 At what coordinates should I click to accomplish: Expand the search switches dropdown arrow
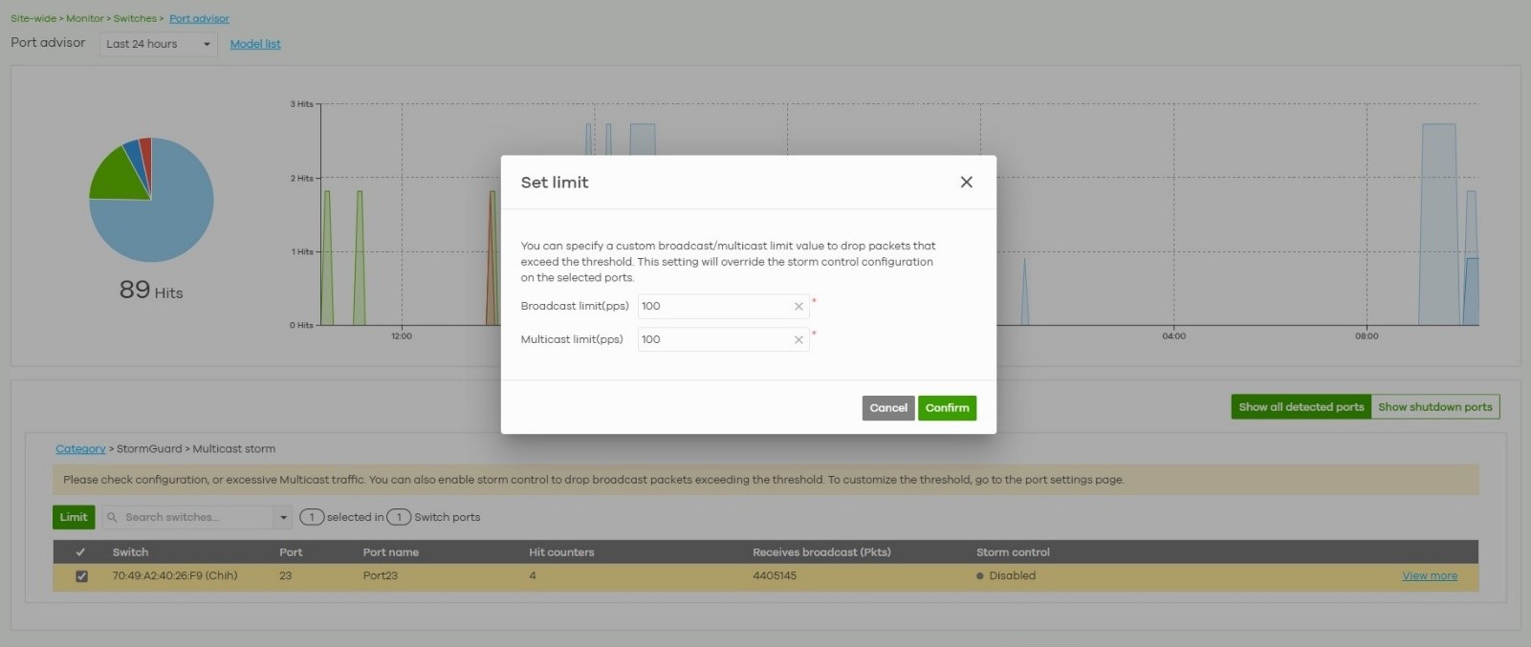[x=283, y=517]
